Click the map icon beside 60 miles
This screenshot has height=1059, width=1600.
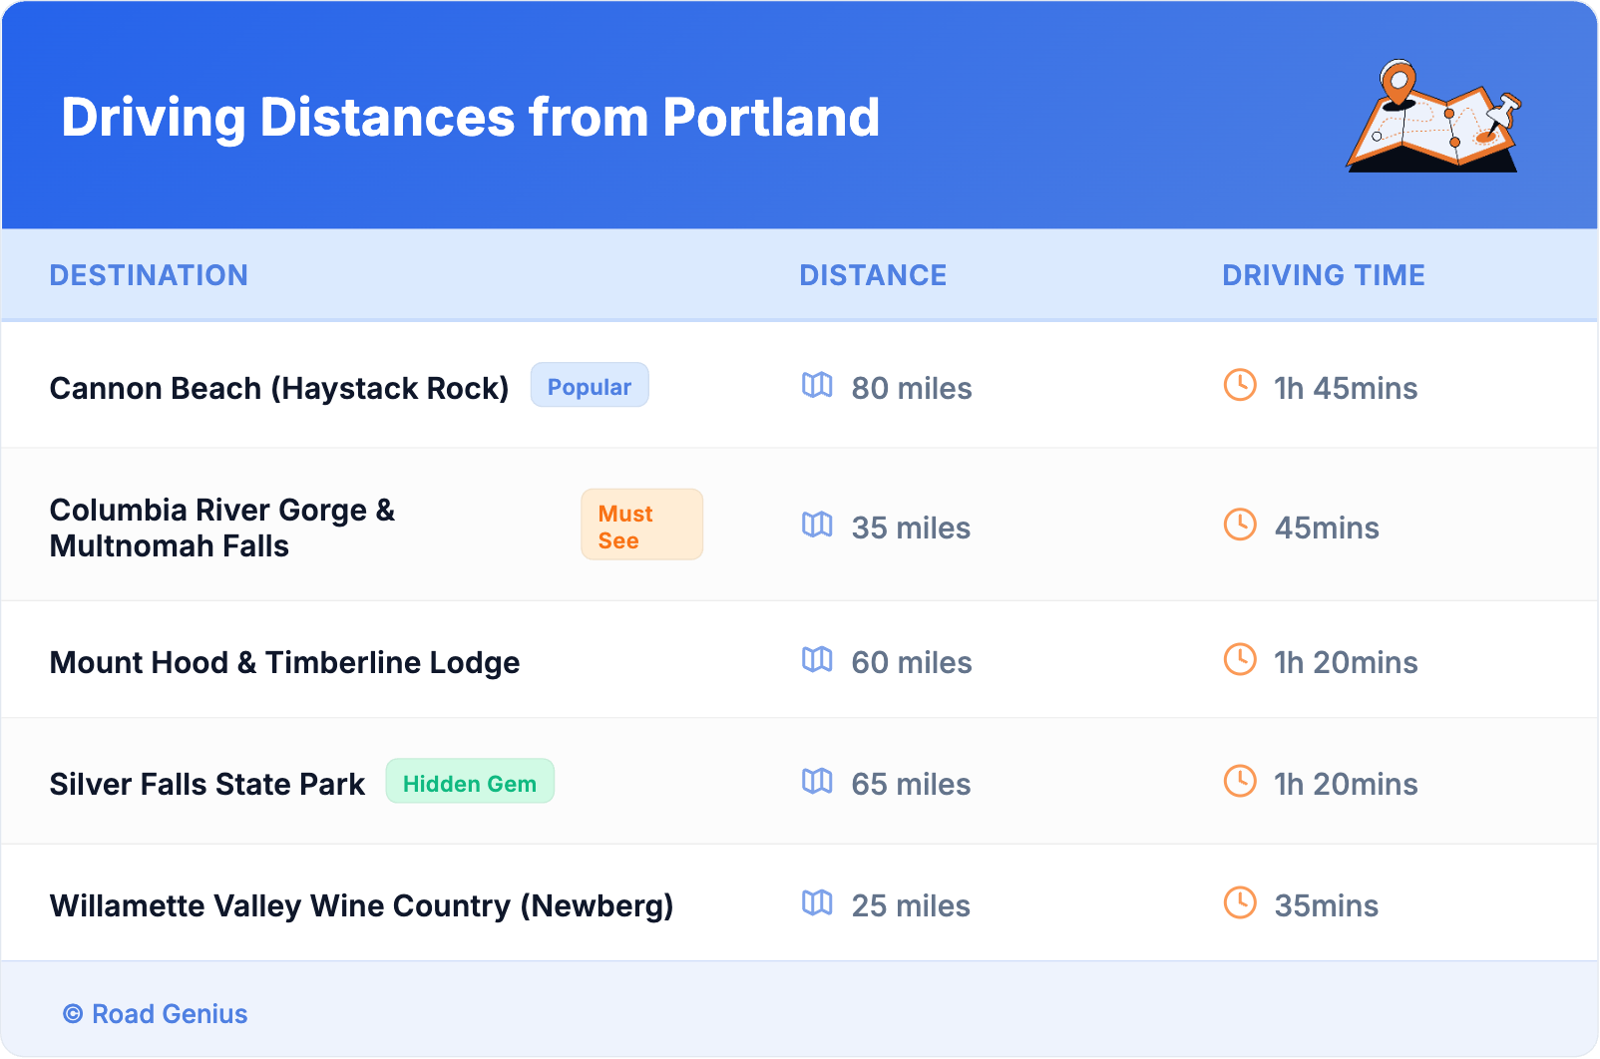[x=817, y=659]
